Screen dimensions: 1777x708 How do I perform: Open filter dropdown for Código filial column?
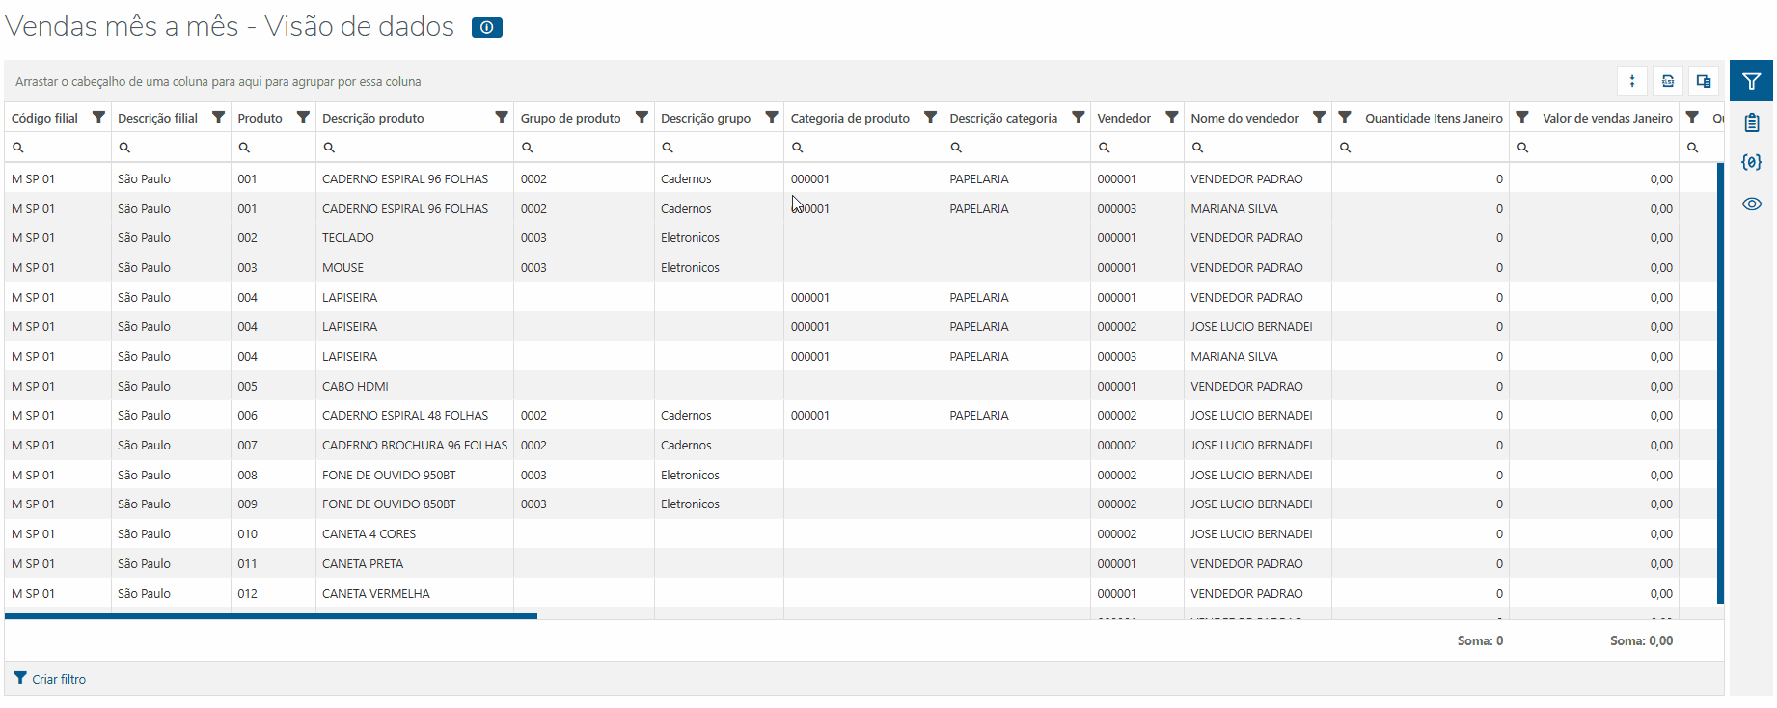(98, 118)
